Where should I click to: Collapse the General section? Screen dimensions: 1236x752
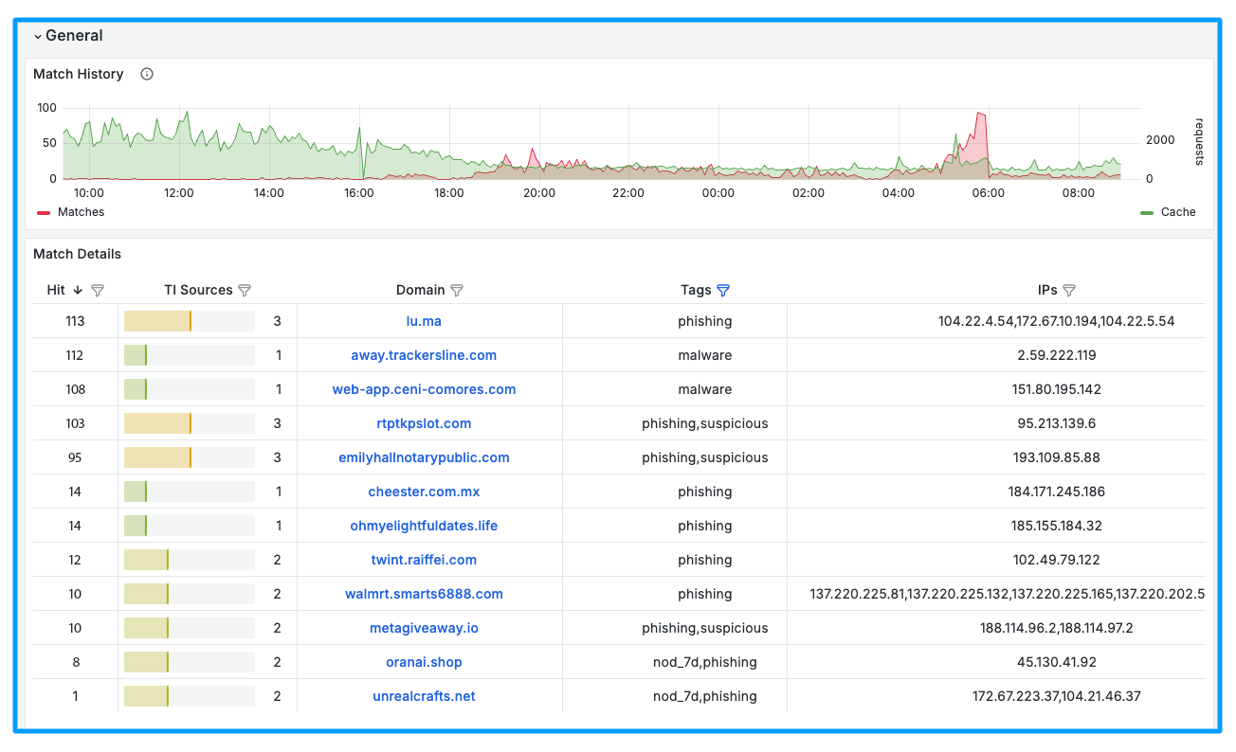[38, 36]
